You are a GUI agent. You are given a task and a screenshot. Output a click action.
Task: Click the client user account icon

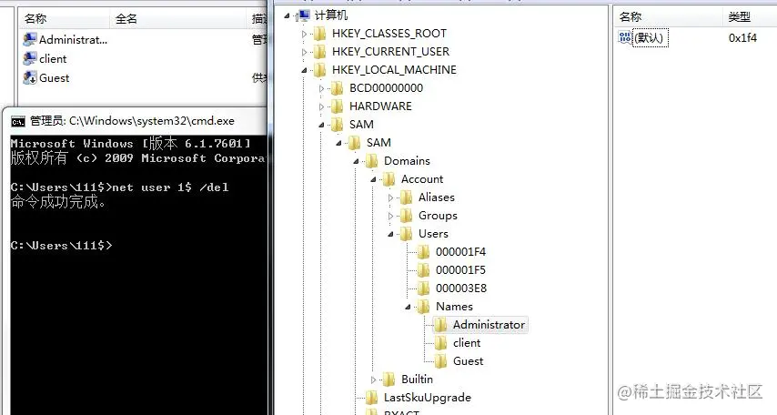click(30, 58)
